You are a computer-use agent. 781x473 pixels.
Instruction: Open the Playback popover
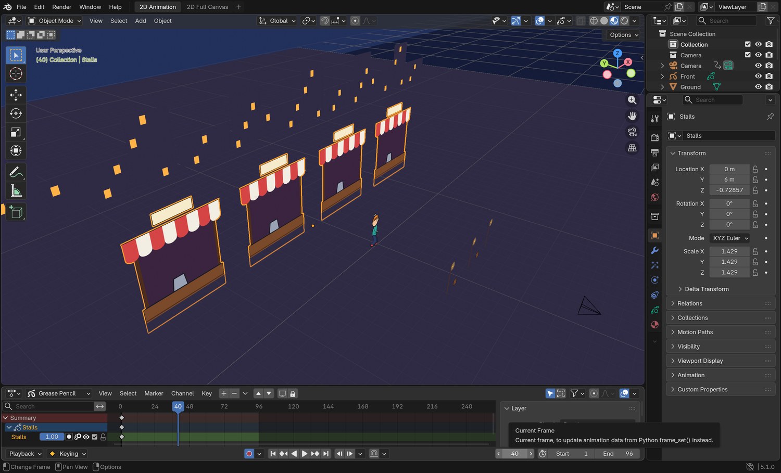[25, 454]
